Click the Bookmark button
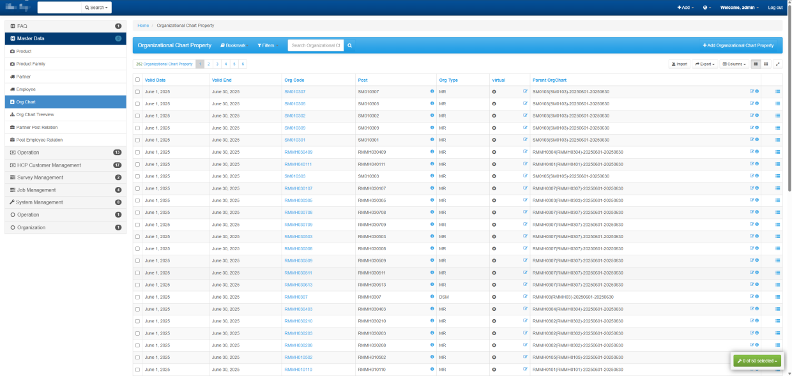 (232, 45)
